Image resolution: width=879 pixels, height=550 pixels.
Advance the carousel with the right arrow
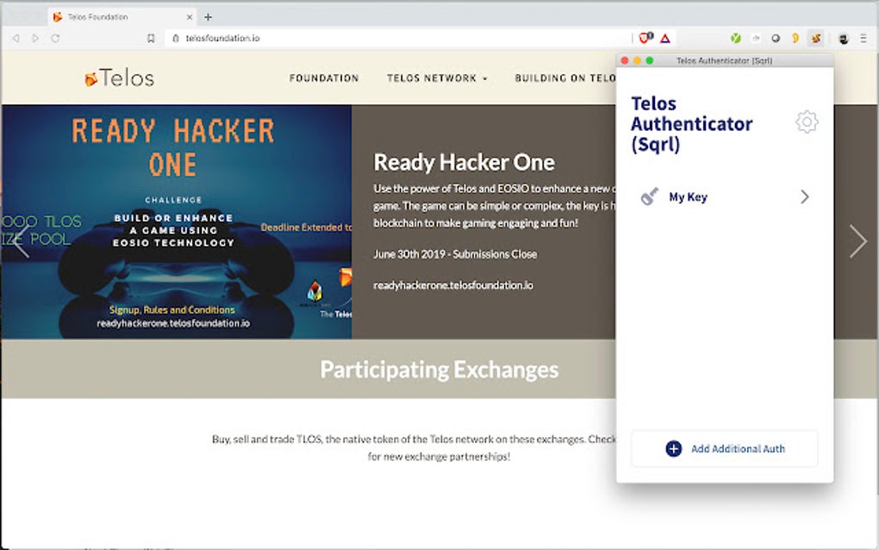(858, 241)
